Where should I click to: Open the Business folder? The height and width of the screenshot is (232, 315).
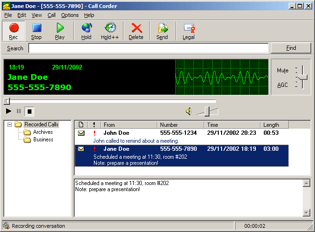tap(43, 139)
